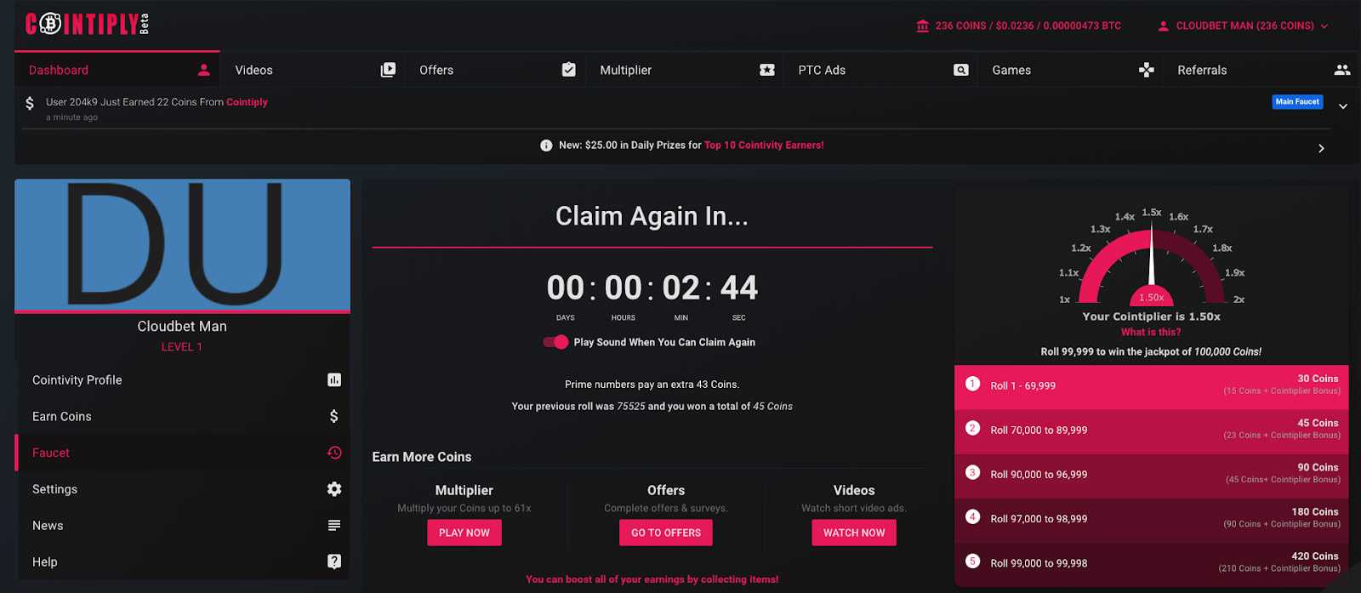Viewport: 1361px width, 593px height.
Task: Click the announcement bar right arrow
Action: click(x=1321, y=148)
